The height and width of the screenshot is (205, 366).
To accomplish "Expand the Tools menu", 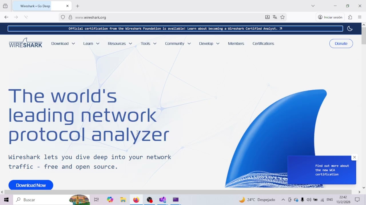I will tap(148, 44).
